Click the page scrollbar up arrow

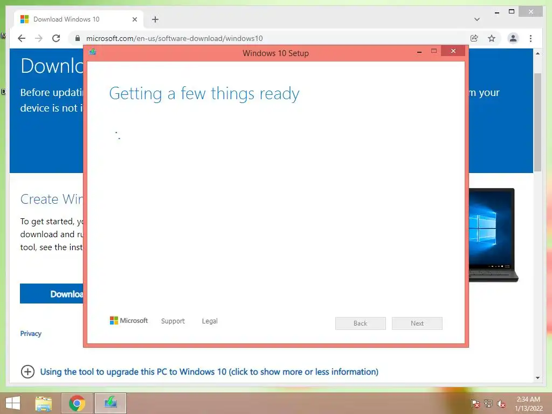pyautogui.click(x=537, y=53)
